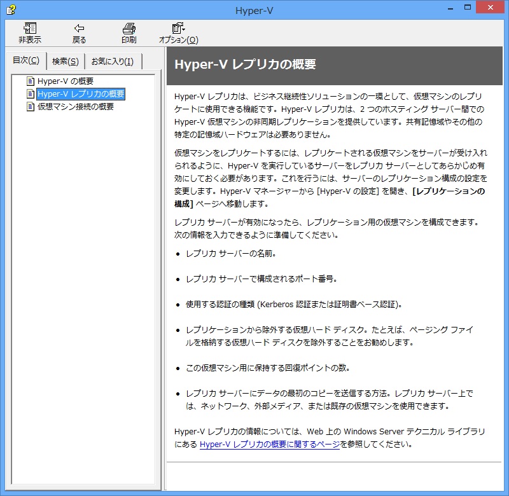
Task: Open the '仮想マシン接続の概要' topic
Action: pyautogui.click(x=76, y=107)
